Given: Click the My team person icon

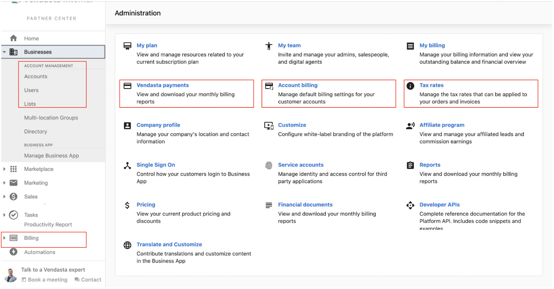Looking at the screenshot, I should tap(269, 46).
